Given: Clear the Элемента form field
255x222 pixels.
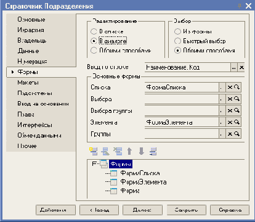Looking at the screenshot, I should (x=230, y=122).
